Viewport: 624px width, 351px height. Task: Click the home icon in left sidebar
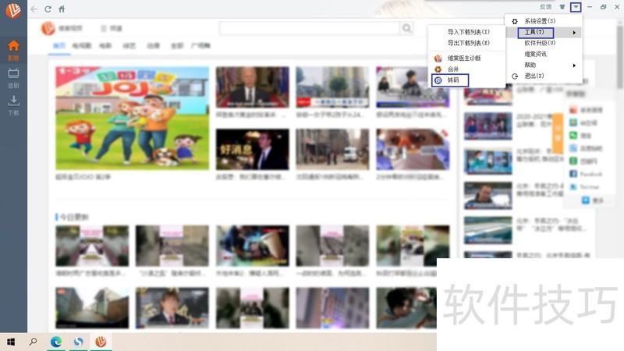point(13,49)
